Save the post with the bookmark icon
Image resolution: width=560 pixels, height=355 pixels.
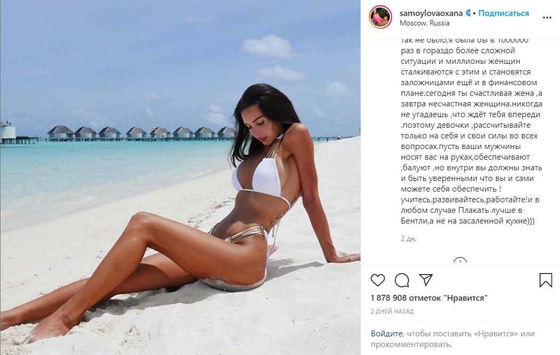coord(546,280)
